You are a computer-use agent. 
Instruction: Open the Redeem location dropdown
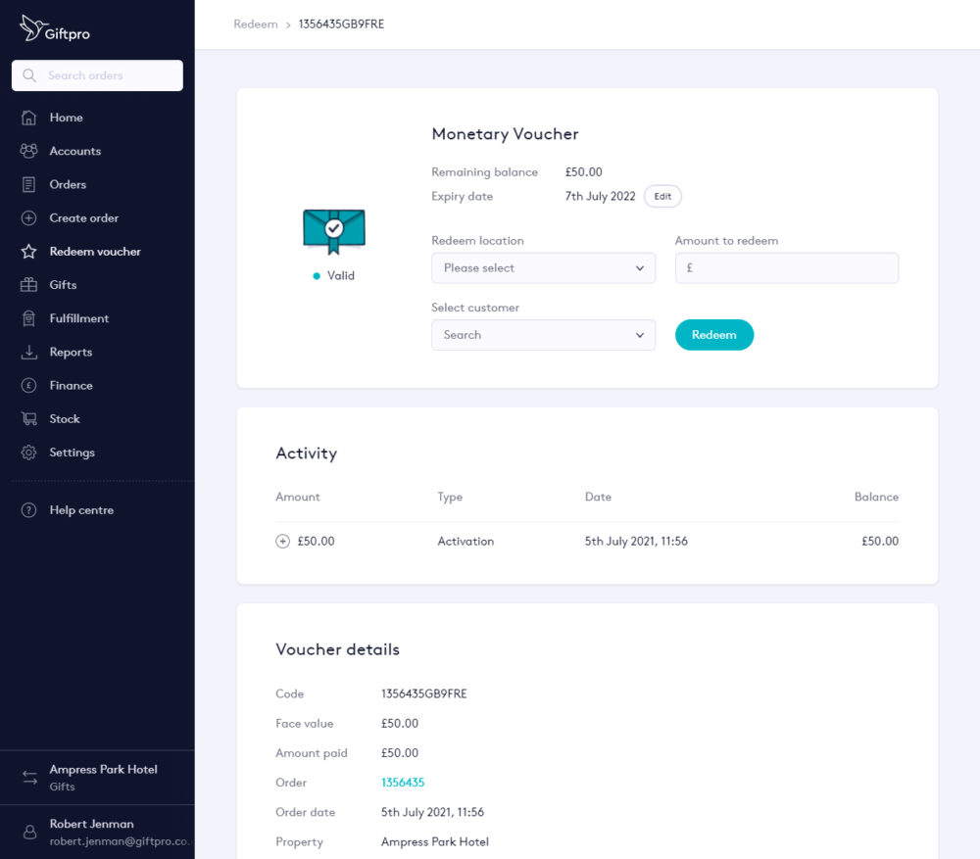coord(543,267)
